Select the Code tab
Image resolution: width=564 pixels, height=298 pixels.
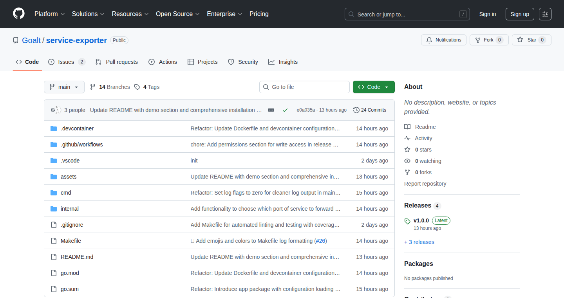[x=27, y=62]
